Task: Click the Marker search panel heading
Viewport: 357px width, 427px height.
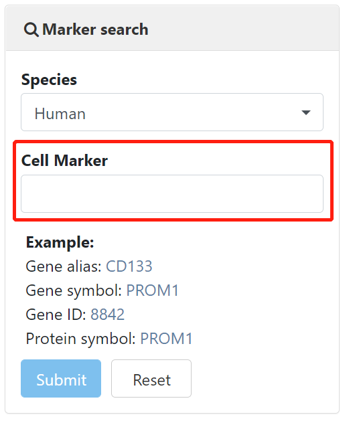Action: point(95,29)
